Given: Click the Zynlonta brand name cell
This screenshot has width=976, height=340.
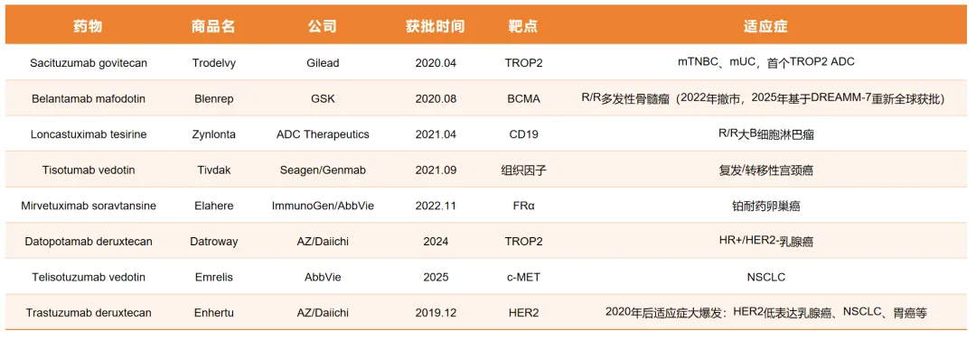Looking at the screenshot, I should (213, 134).
